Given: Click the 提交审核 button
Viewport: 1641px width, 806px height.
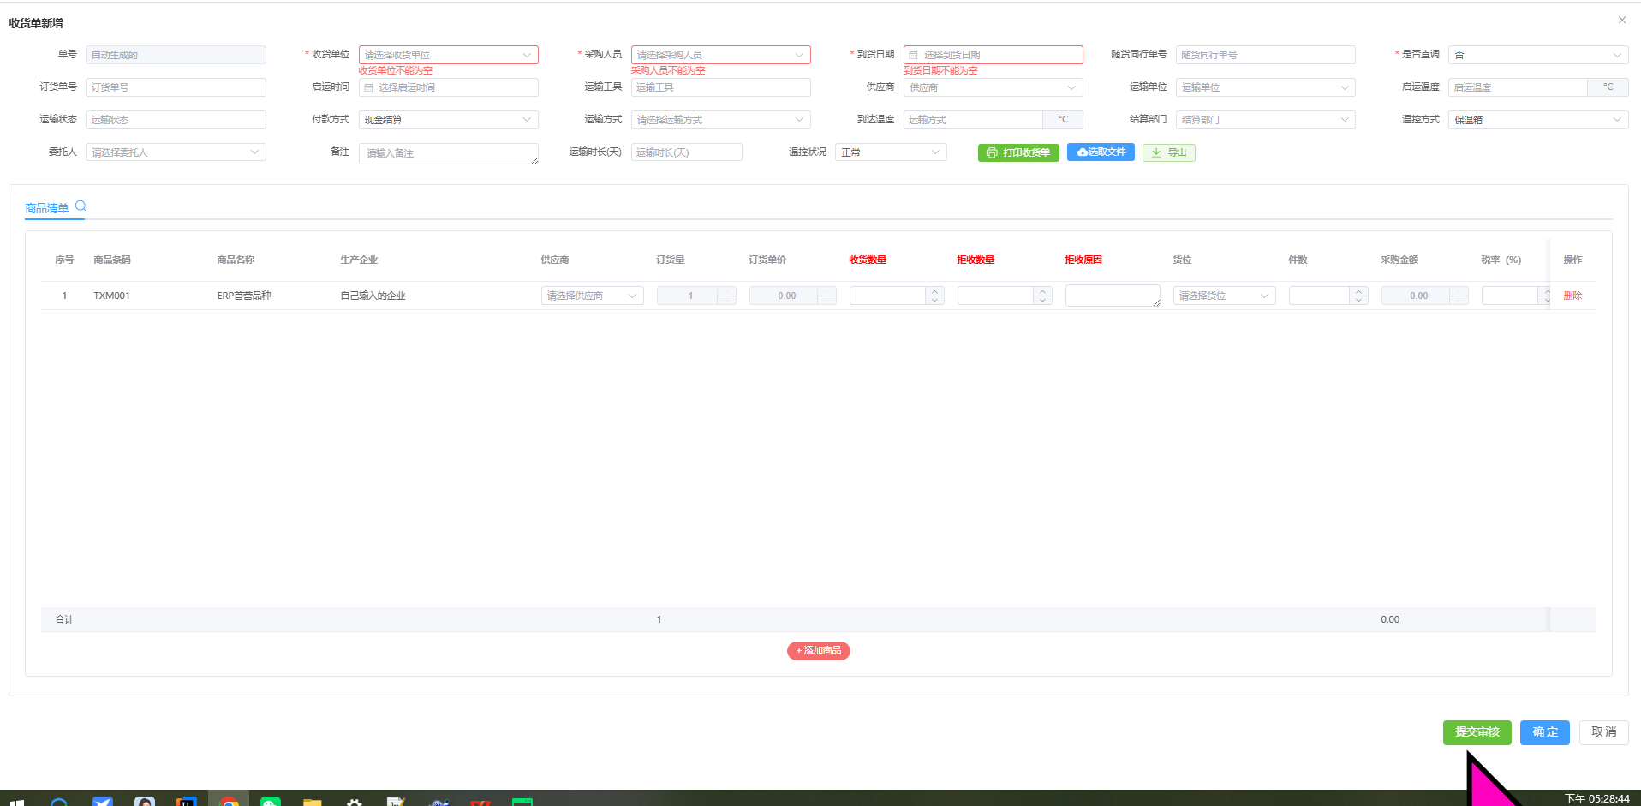Looking at the screenshot, I should [1477, 732].
